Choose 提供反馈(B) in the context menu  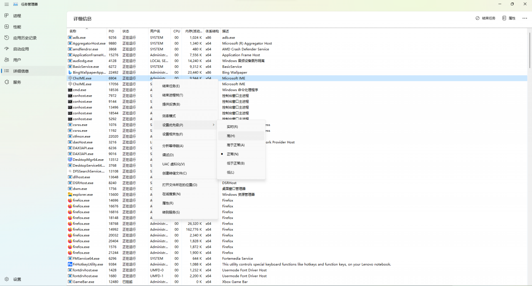[185, 104]
